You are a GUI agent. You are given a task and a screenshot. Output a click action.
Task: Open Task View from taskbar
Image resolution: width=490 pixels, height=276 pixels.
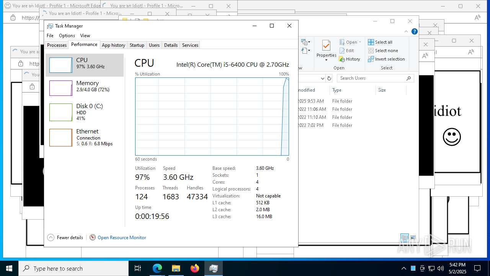(138, 268)
